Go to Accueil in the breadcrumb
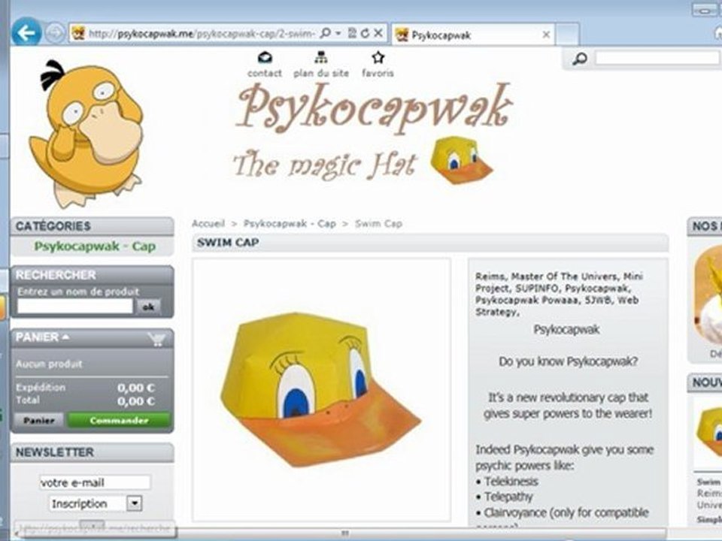The height and width of the screenshot is (541, 722). click(208, 224)
